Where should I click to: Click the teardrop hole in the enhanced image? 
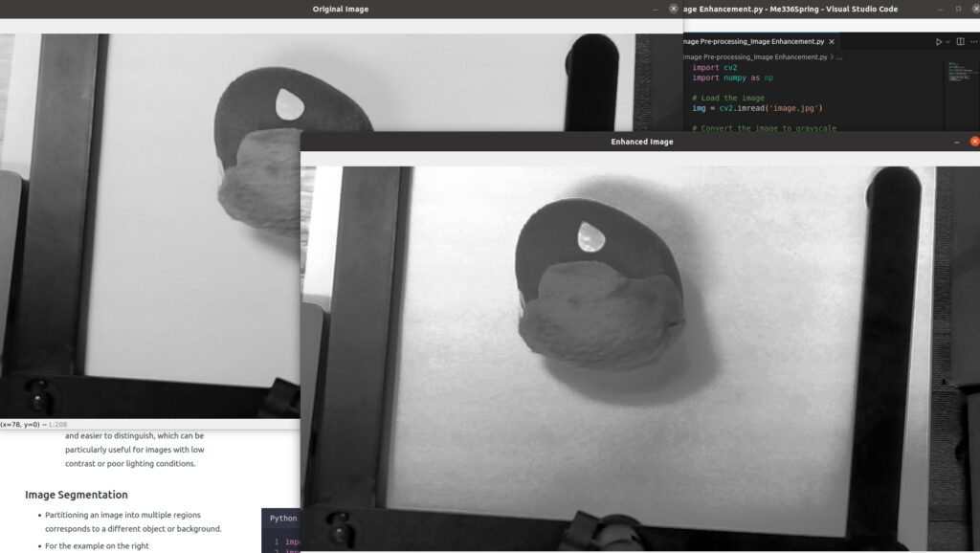click(590, 237)
